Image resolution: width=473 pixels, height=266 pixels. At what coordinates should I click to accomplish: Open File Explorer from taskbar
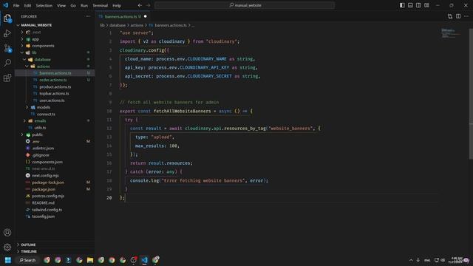(90, 260)
